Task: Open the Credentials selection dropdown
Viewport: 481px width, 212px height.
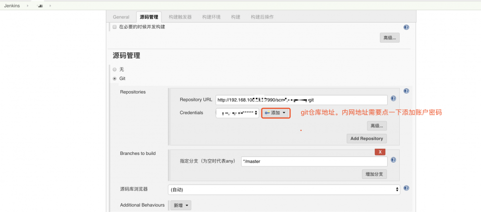Action: [237, 113]
